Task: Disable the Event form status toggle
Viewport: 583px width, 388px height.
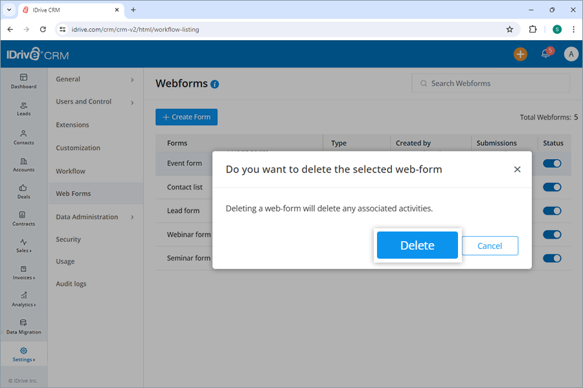Action: point(552,164)
